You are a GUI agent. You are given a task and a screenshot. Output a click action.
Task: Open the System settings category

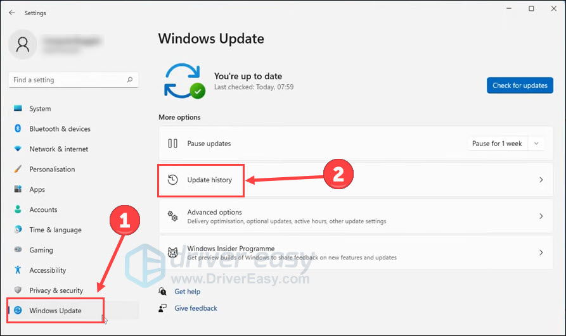coord(74,108)
